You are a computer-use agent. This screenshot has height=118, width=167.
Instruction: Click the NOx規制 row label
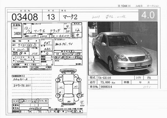(16, 64)
